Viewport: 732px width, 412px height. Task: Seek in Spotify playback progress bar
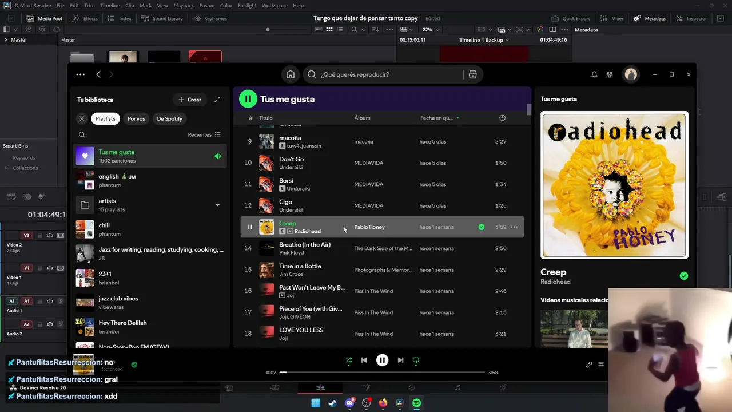coord(382,373)
